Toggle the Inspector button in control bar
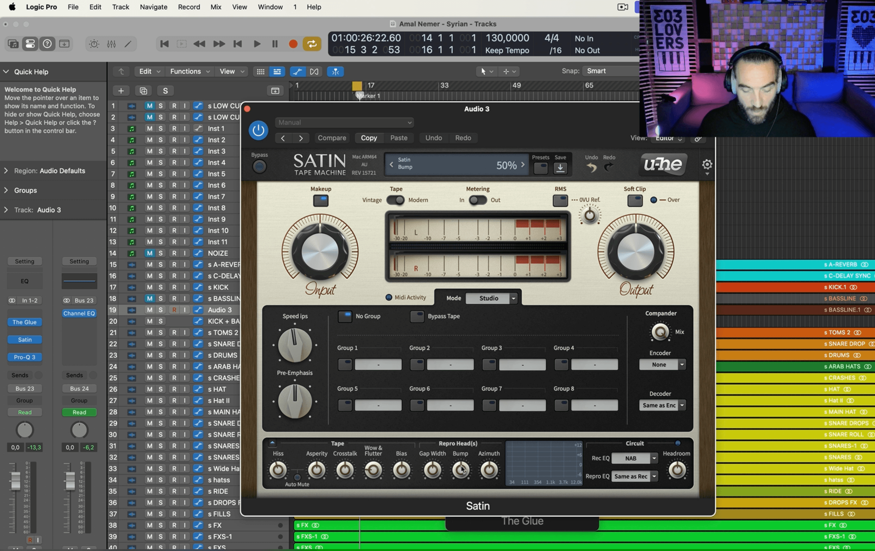 (x=30, y=44)
